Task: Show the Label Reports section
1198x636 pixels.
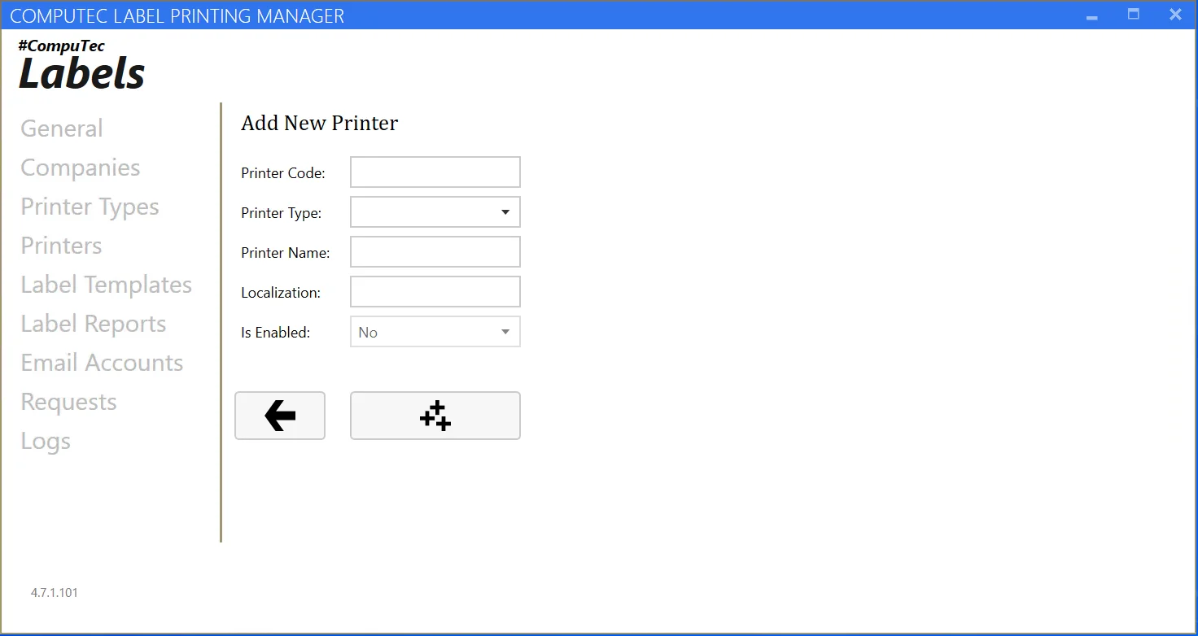Action: pyautogui.click(x=93, y=324)
